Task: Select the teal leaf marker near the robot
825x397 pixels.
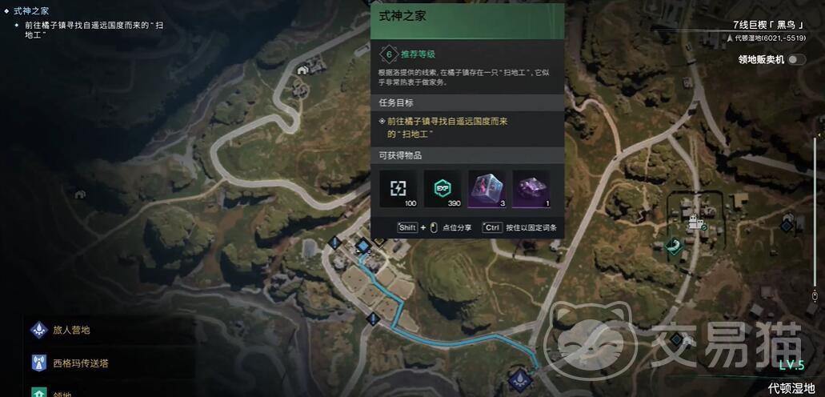Action: (673, 247)
